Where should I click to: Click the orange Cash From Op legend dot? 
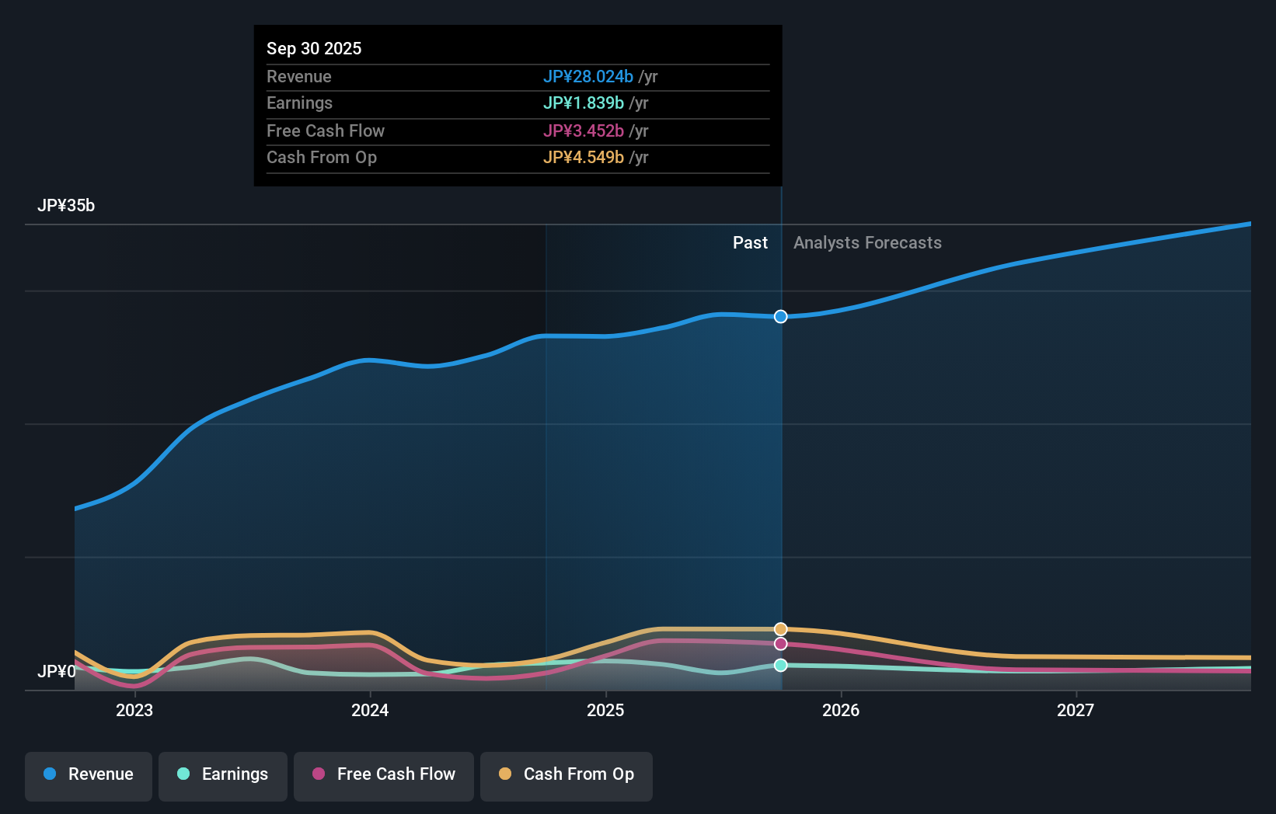pos(505,774)
